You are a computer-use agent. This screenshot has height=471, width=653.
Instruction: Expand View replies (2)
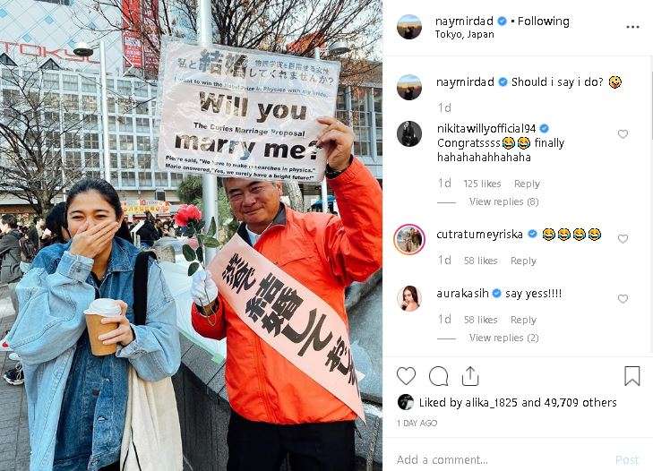(x=504, y=338)
